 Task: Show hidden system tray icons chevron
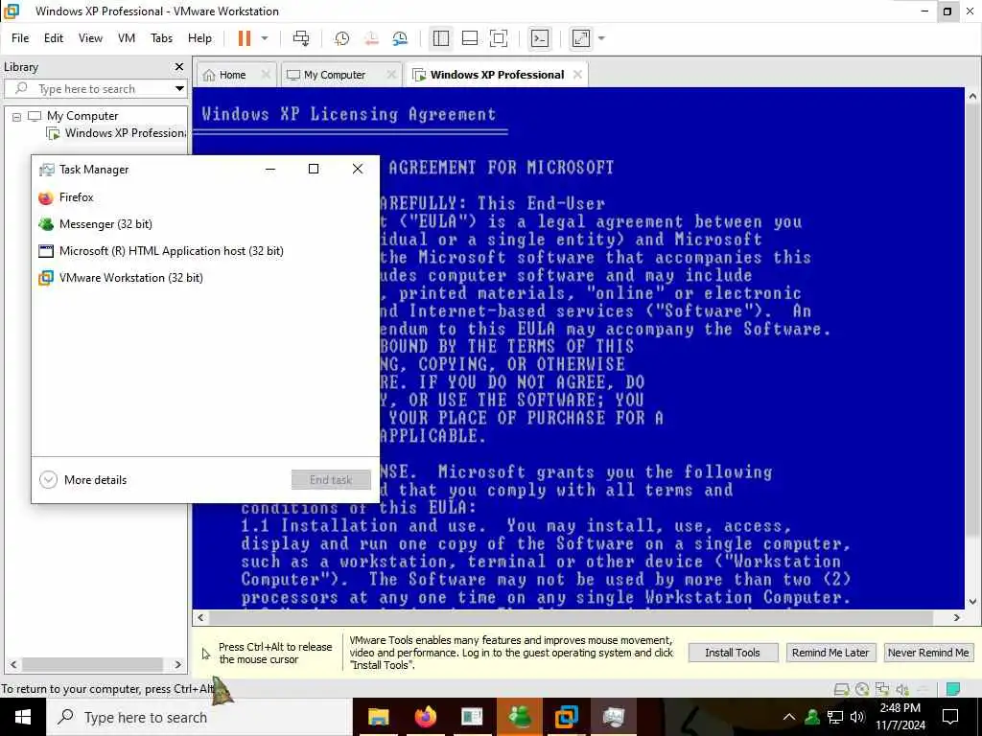click(x=789, y=717)
